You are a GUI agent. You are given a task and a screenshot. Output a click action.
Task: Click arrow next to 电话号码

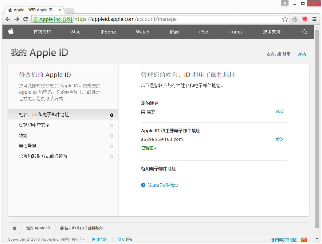[x=112, y=146]
